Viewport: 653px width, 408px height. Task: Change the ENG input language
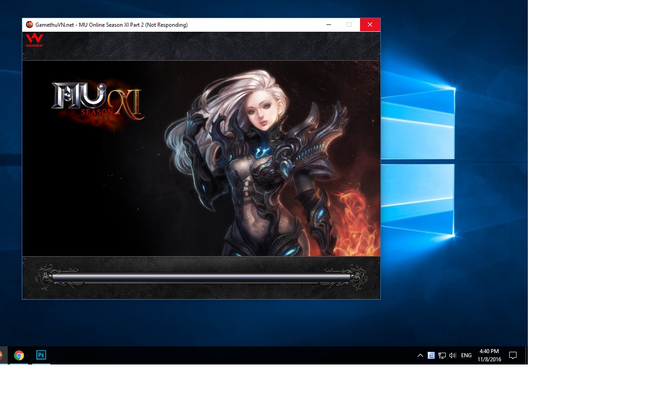[x=466, y=355]
